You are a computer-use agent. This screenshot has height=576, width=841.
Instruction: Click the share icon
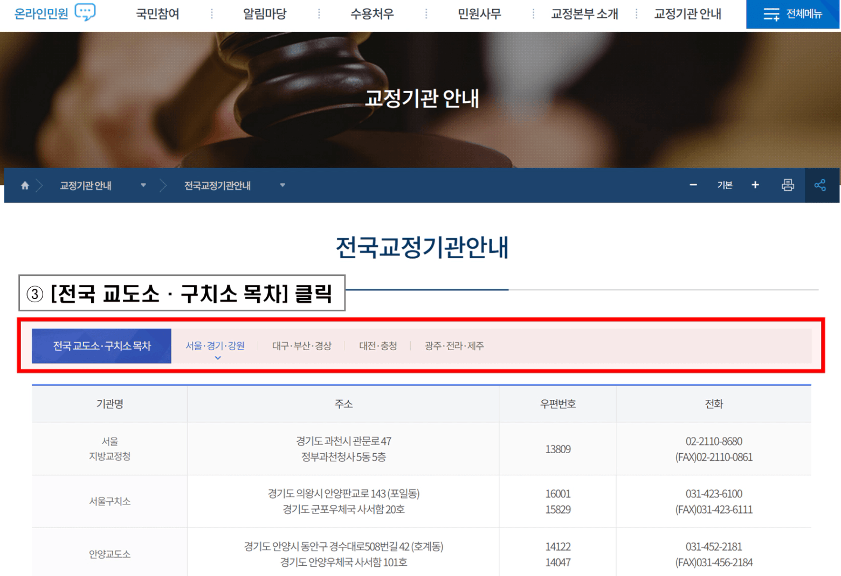[820, 185]
